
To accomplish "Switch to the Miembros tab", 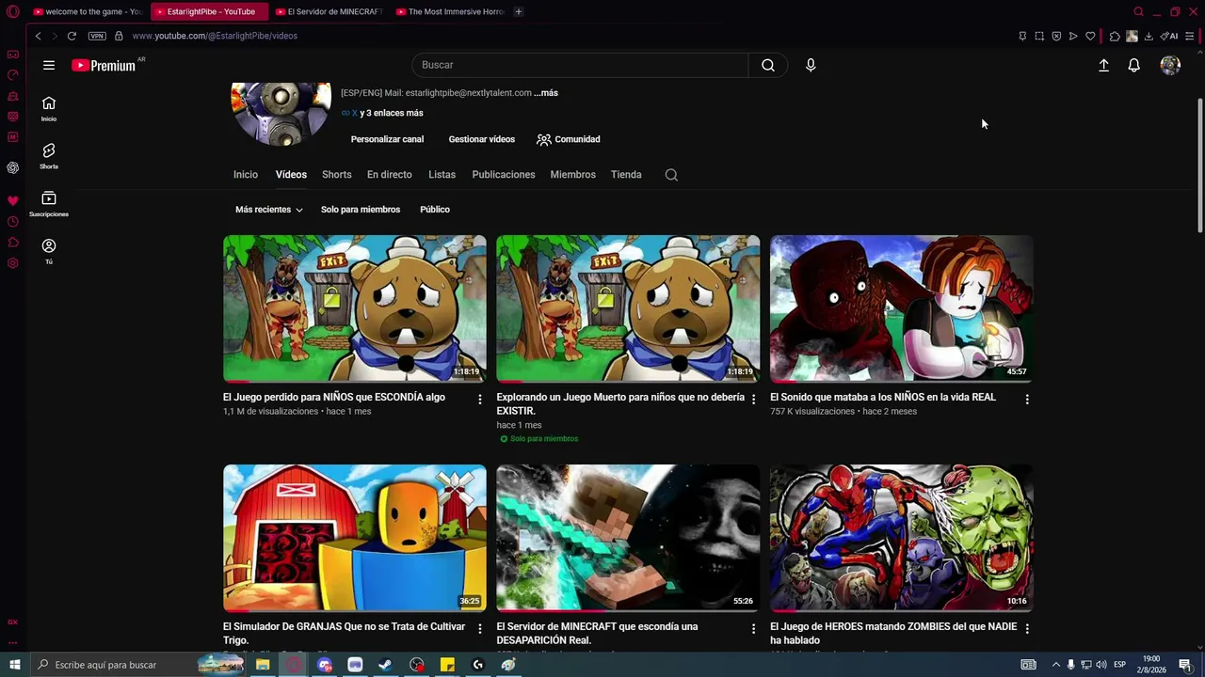I will click(573, 175).
